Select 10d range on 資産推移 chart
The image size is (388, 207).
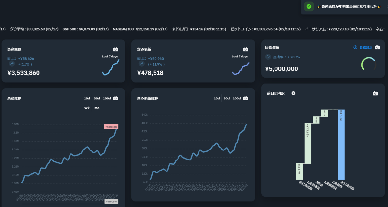tap(87, 98)
